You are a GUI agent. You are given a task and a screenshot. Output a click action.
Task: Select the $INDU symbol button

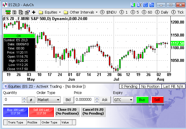108,12
